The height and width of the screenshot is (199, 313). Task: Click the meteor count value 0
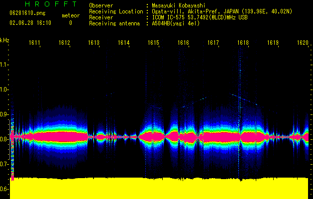click(x=71, y=23)
